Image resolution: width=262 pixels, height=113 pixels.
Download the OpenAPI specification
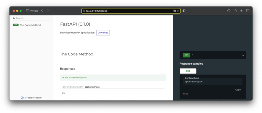pos(103,33)
